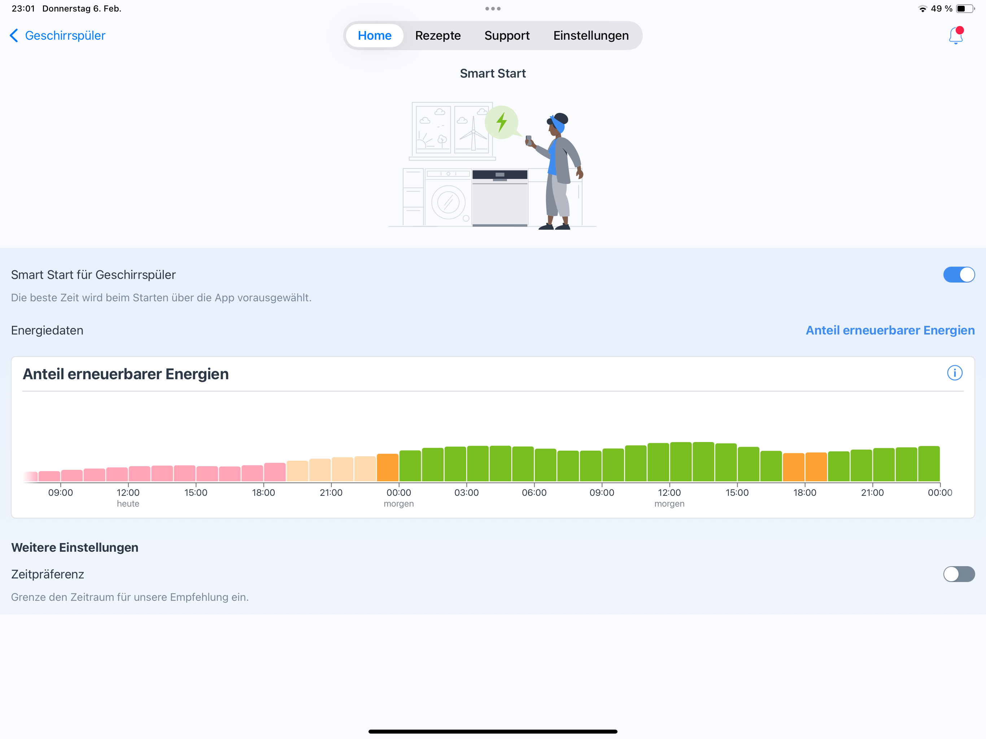
Task: Tap the date Donnerstag 6. Feb.
Action: [82, 8]
